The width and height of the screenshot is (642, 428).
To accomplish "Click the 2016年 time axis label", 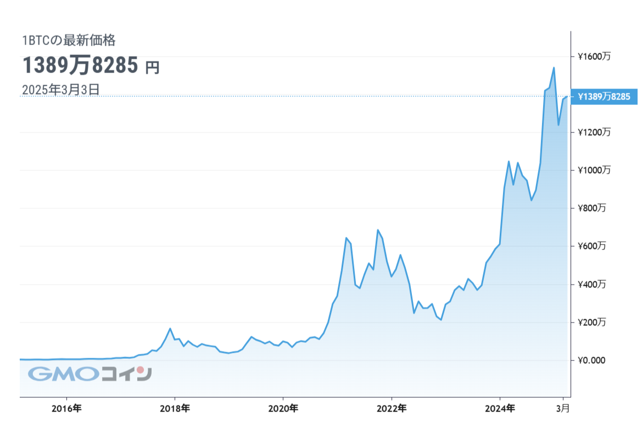I will click(x=66, y=408).
